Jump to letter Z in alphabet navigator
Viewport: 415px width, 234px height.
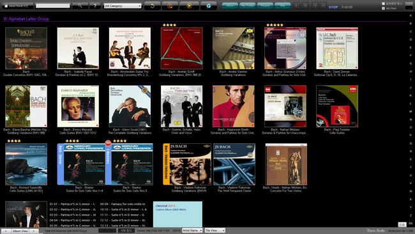coord(411,215)
